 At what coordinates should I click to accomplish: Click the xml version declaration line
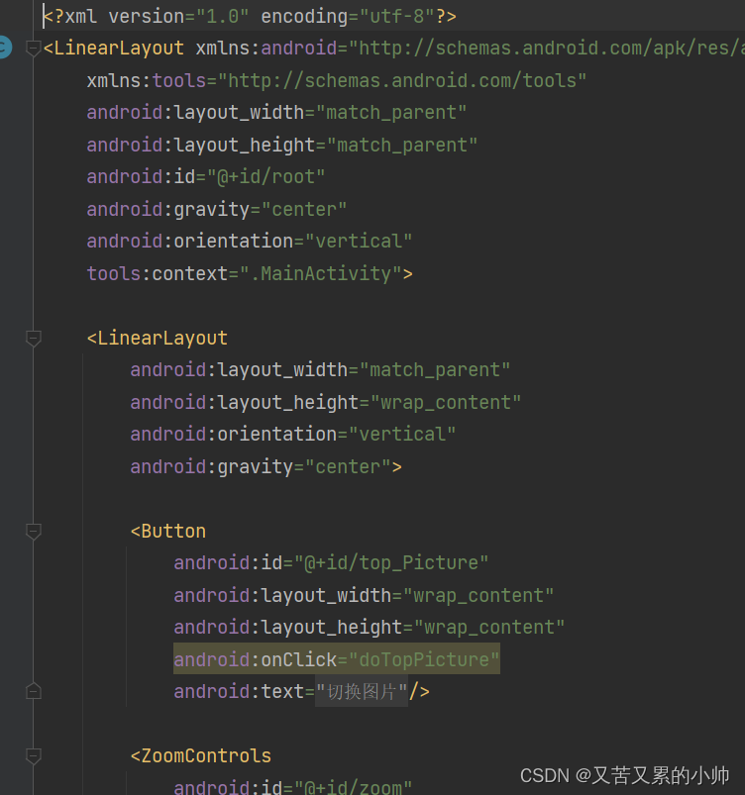250,17
